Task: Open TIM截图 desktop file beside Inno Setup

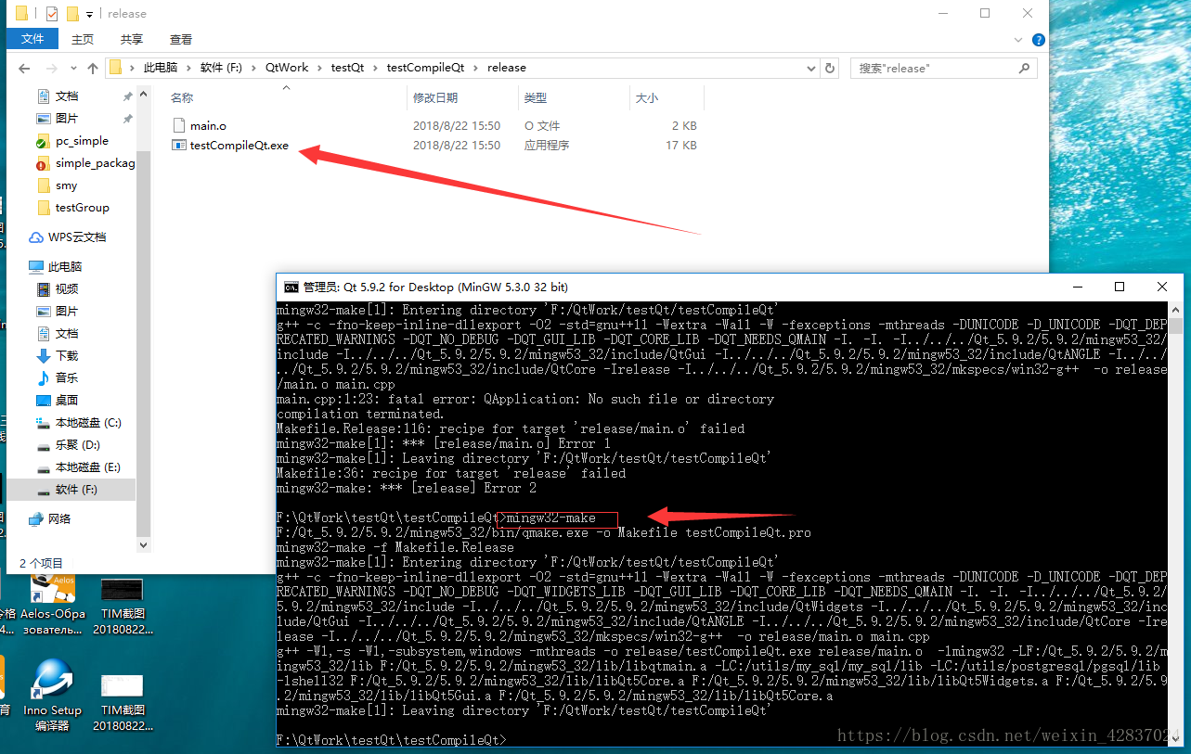Action: click(x=122, y=702)
